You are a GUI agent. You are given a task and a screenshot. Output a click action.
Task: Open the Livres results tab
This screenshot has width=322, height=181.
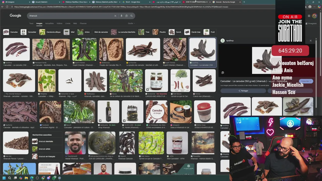point(68,23)
